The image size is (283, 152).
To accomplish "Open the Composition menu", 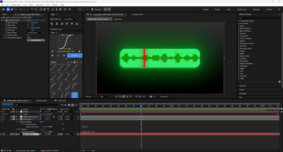I will pos(16,5).
